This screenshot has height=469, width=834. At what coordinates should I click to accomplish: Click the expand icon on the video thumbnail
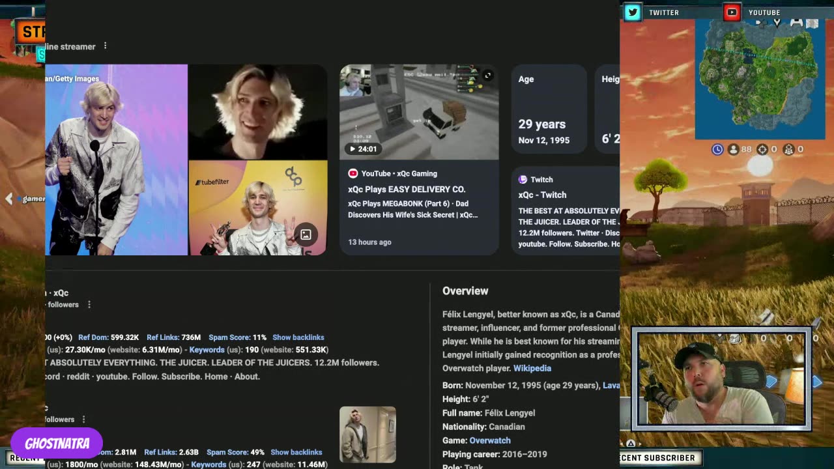click(487, 76)
